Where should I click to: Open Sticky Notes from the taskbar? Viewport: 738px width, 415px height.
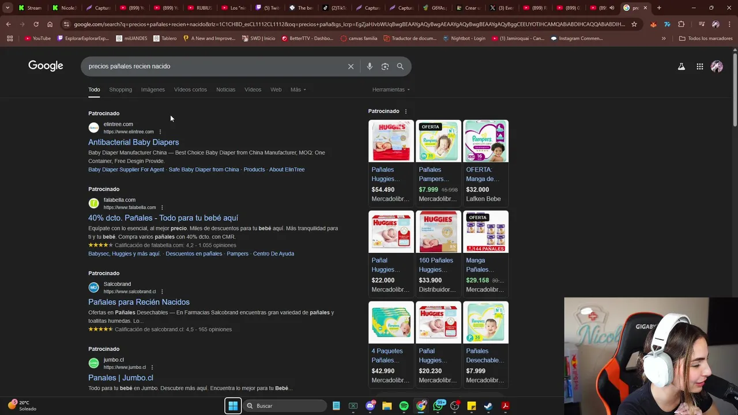coord(471,406)
